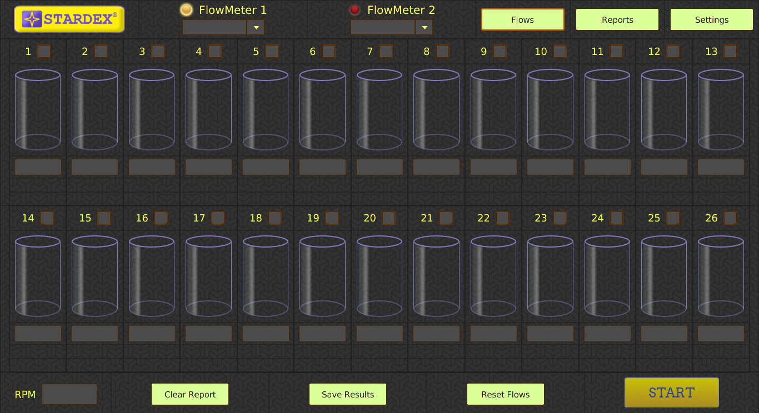Select the beaker for channel 8
Viewport: 759px width, 413px height.
tap(436, 109)
